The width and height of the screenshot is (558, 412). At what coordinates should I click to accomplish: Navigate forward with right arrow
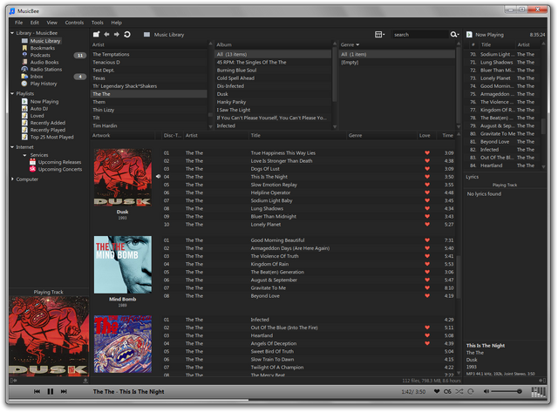click(116, 35)
